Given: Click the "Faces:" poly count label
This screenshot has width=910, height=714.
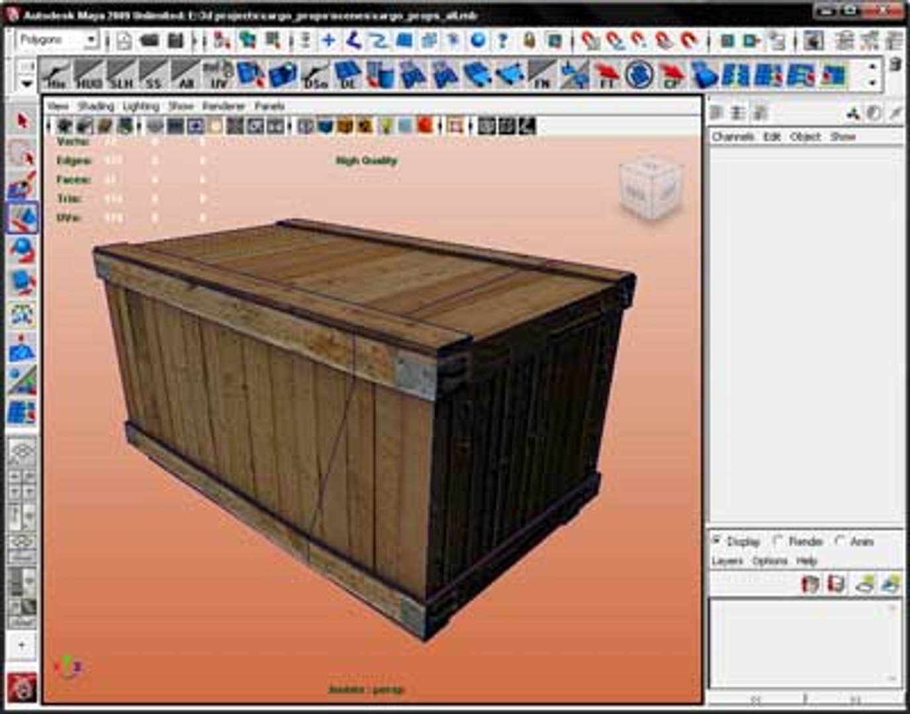Looking at the screenshot, I should pyautogui.click(x=73, y=180).
